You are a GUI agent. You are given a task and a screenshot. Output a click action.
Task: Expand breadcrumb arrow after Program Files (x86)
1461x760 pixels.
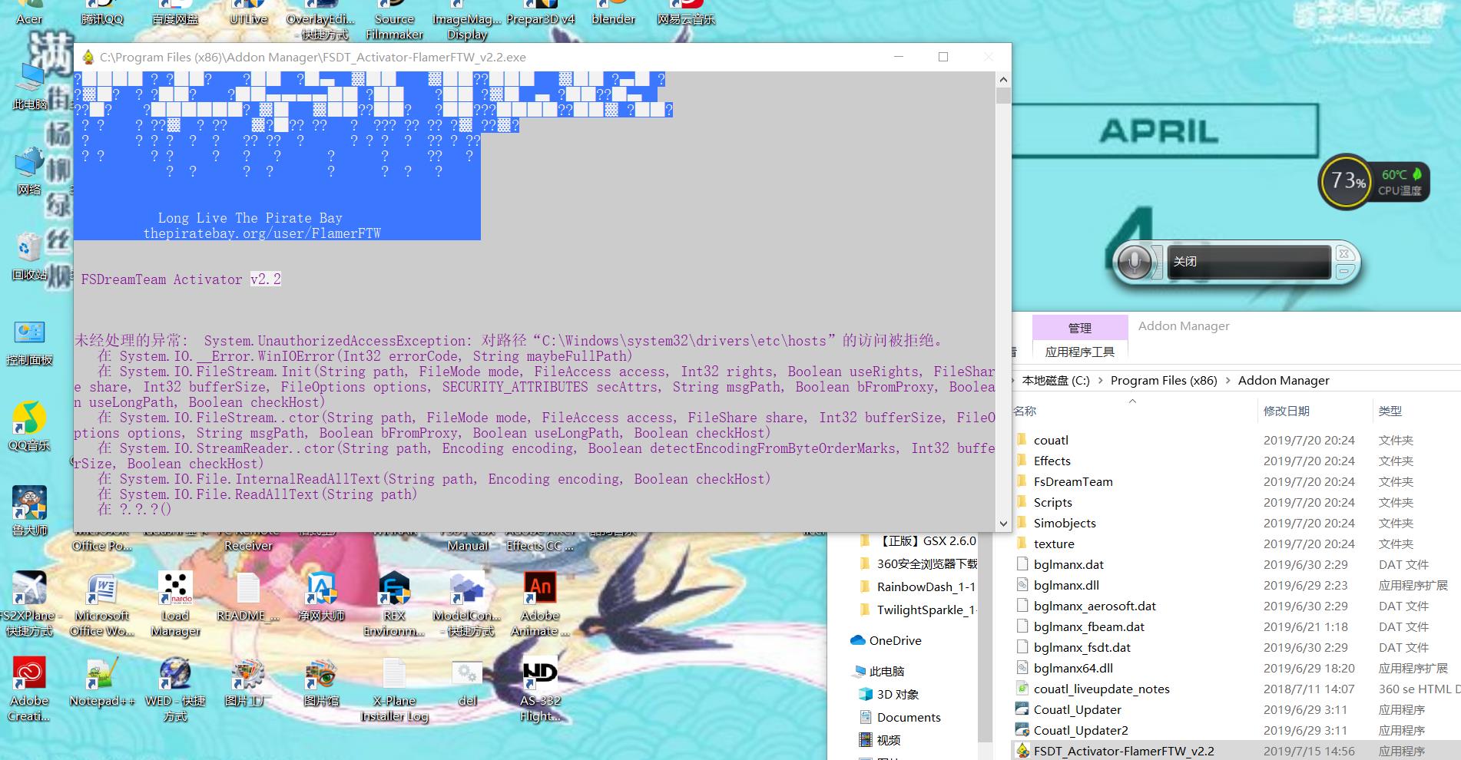coord(1227,381)
